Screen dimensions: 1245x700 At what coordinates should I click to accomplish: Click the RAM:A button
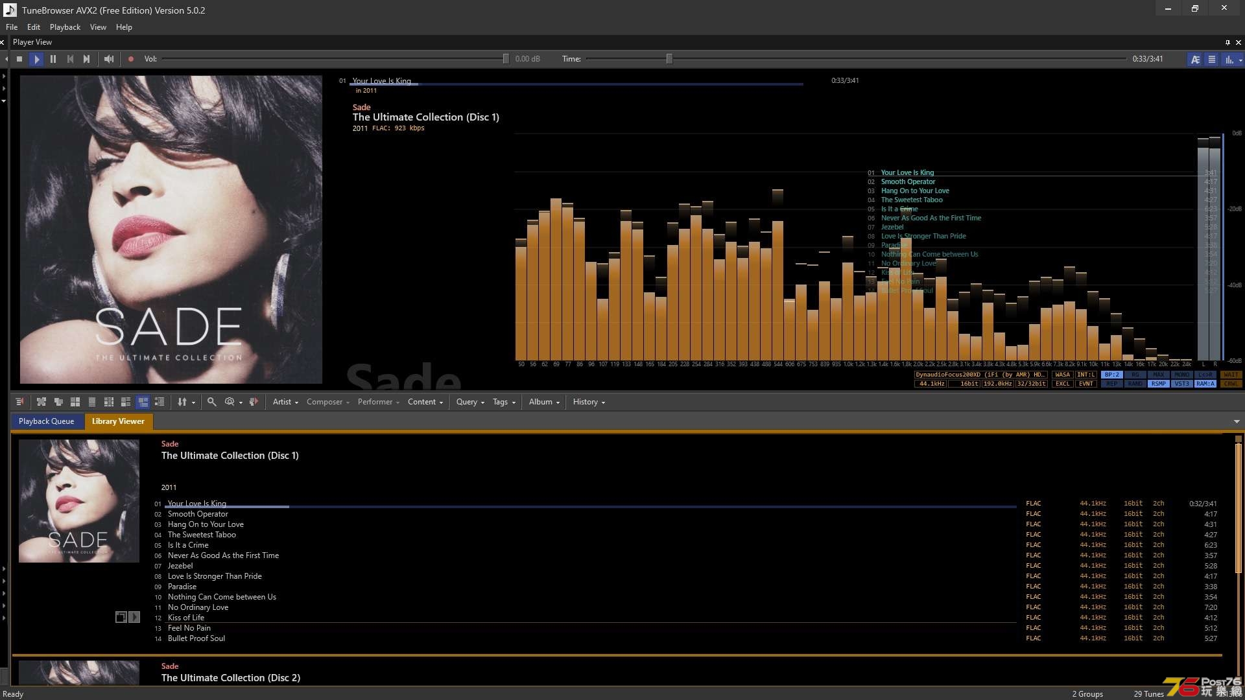(1205, 384)
